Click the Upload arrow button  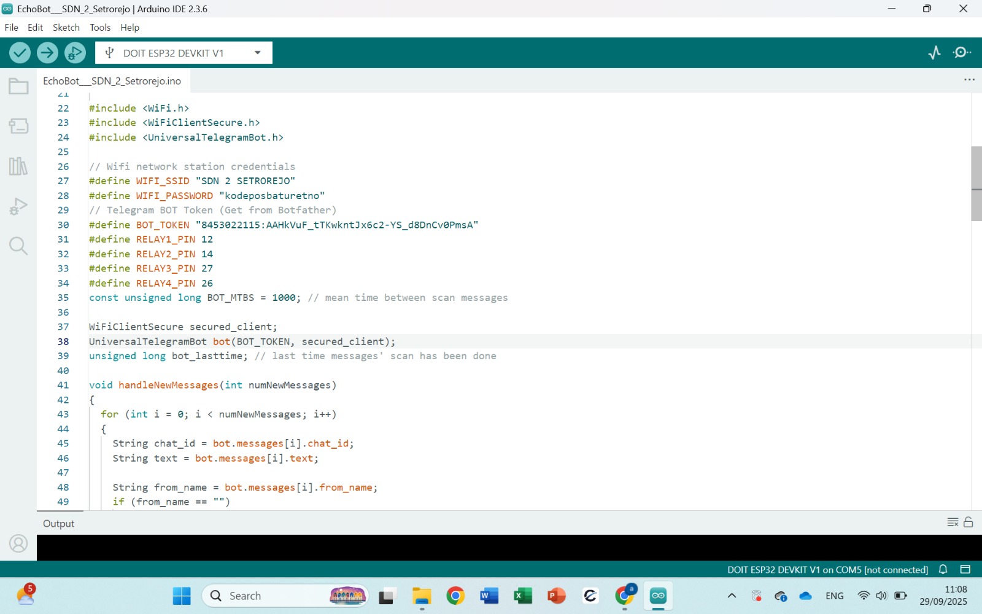(x=47, y=53)
